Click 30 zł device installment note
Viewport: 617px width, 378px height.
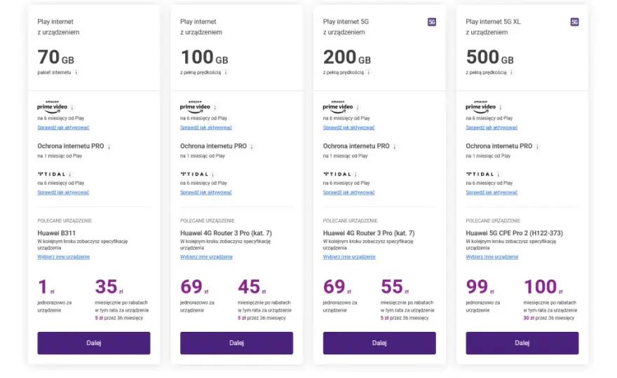tap(549, 318)
